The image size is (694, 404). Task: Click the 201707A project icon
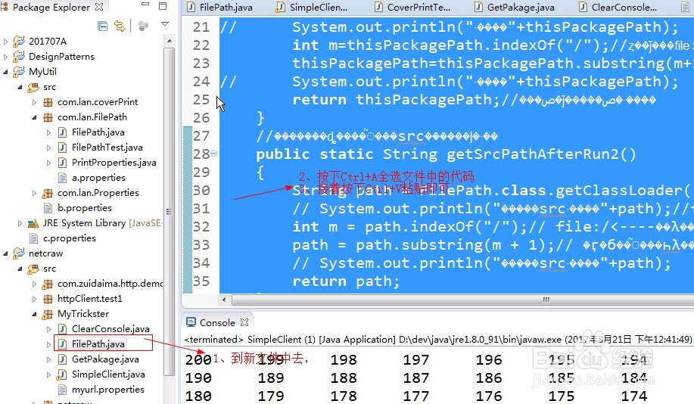pos(19,41)
